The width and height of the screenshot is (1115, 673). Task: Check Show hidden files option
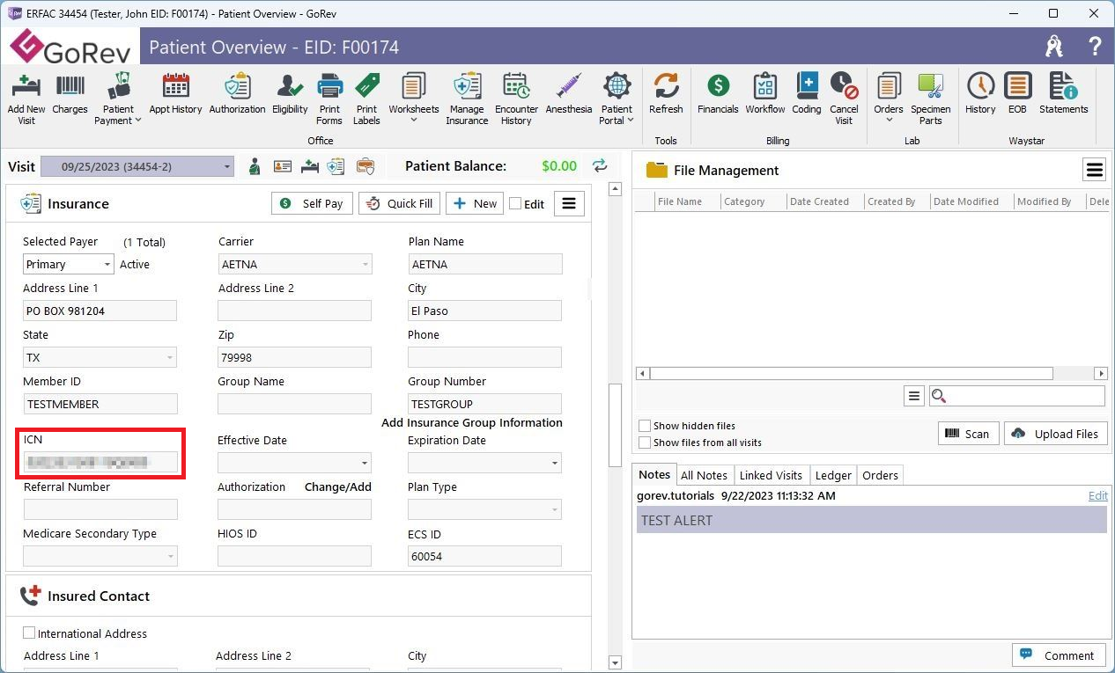click(x=646, y=426)
